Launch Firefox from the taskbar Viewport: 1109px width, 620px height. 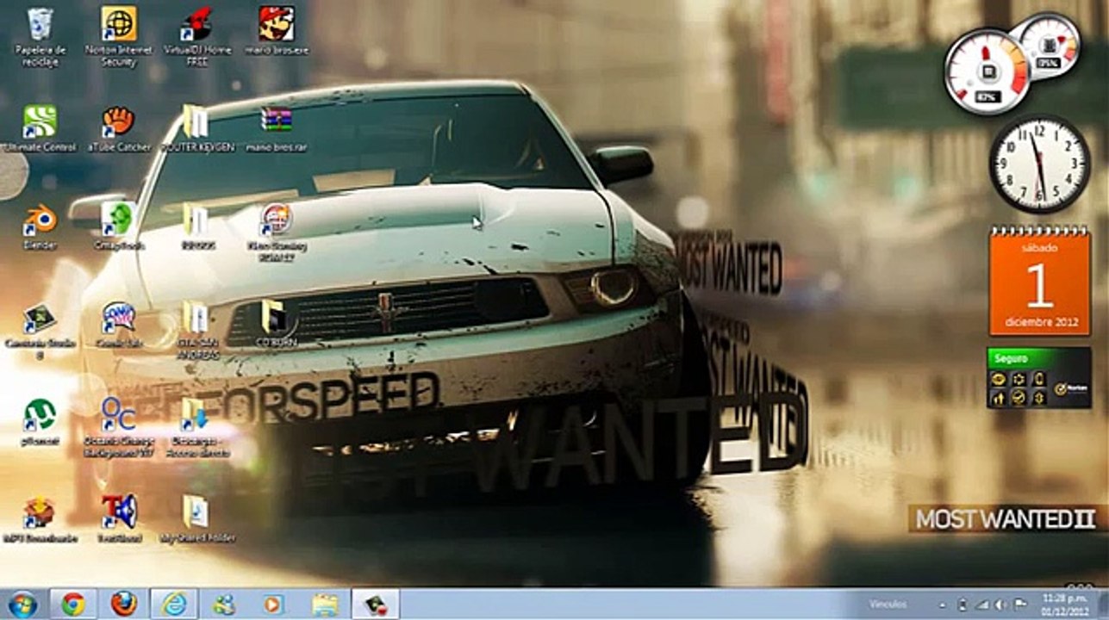coord(123,604)
